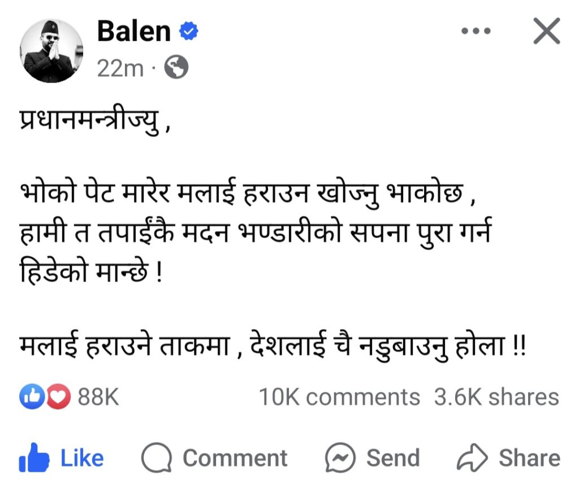Click the red heart reaction icon
Viewport: 579px width, 484px height.
click(x=58, y=396)
